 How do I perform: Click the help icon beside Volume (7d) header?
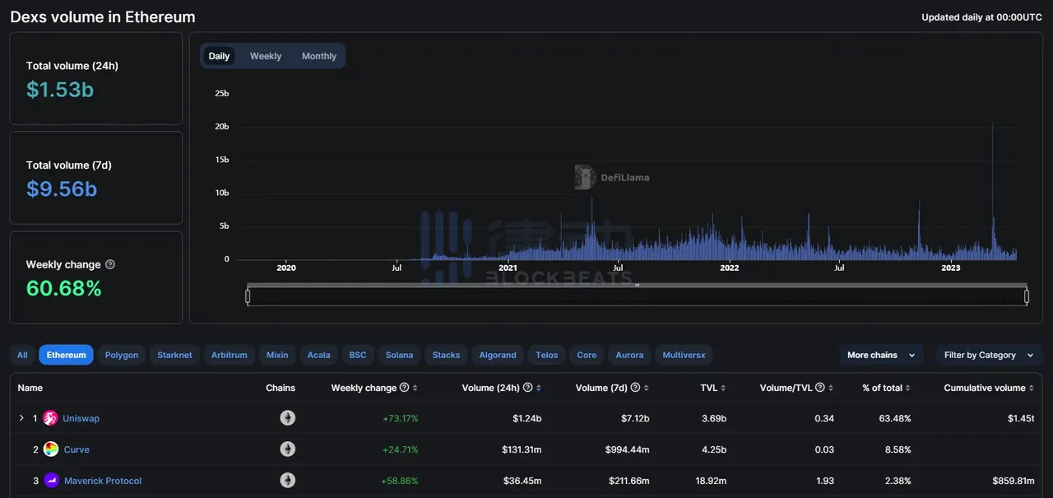click(x=635, y=388)
